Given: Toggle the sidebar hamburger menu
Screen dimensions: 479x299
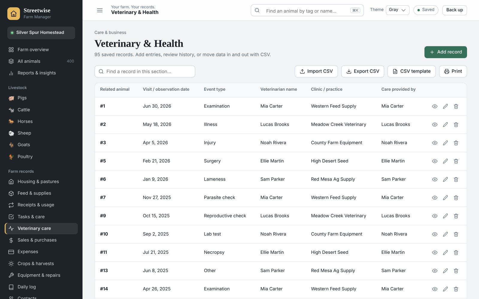Looking at the screenshot, I should point(100,10).
